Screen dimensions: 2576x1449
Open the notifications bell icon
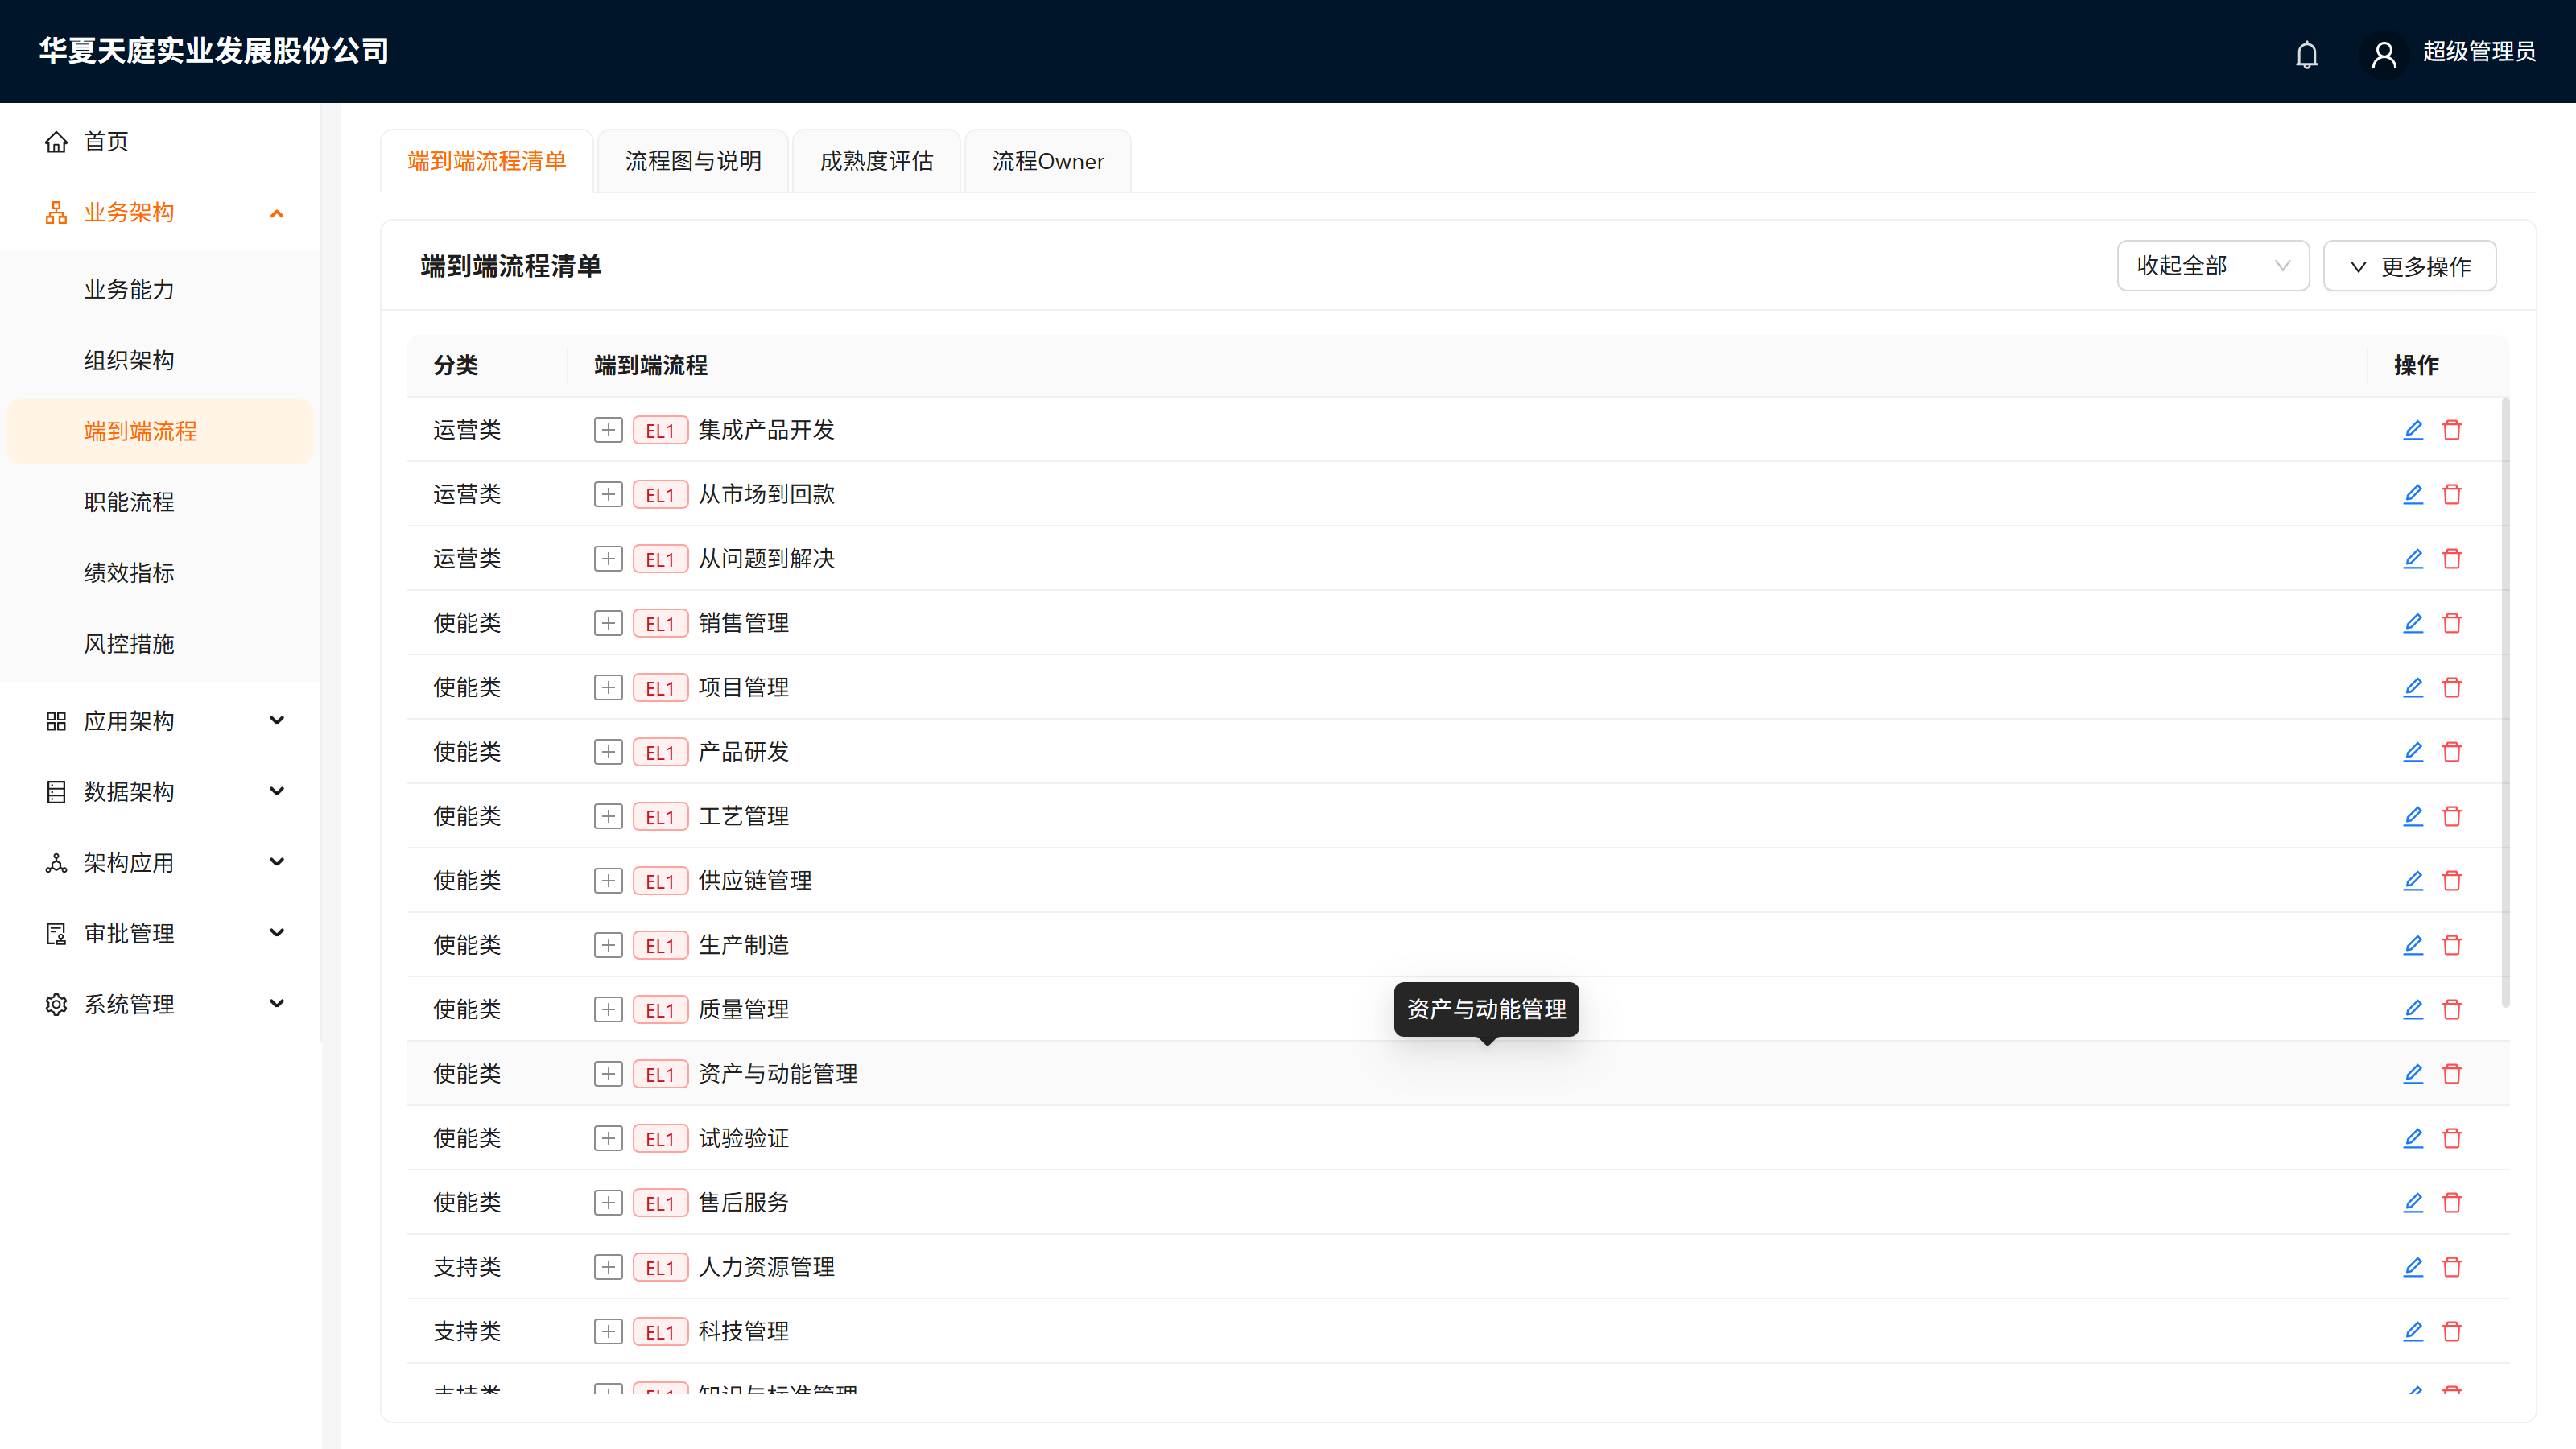[x=2307, y=54]
